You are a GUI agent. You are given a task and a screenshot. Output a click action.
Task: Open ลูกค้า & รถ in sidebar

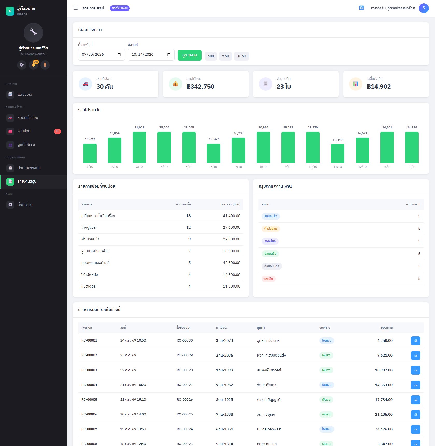(33, 145)
